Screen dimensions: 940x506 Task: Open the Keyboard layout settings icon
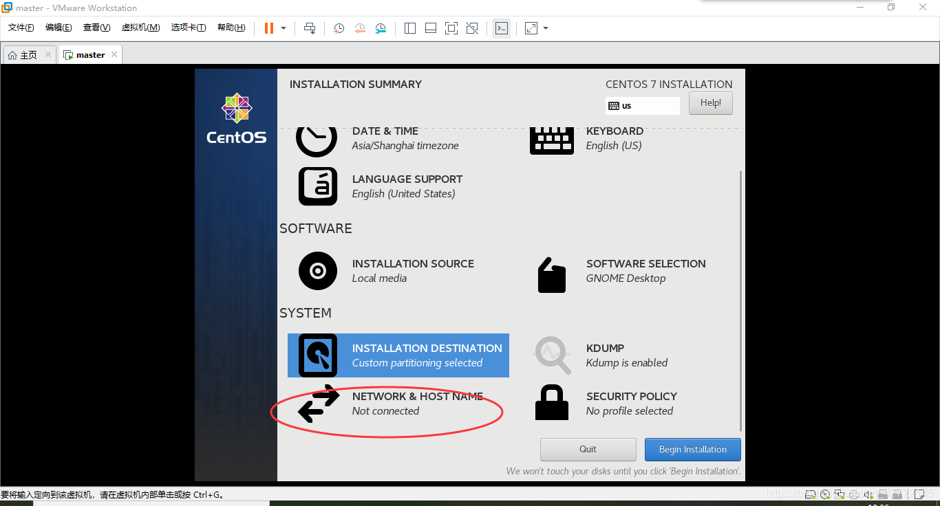(x=551, y=140)
